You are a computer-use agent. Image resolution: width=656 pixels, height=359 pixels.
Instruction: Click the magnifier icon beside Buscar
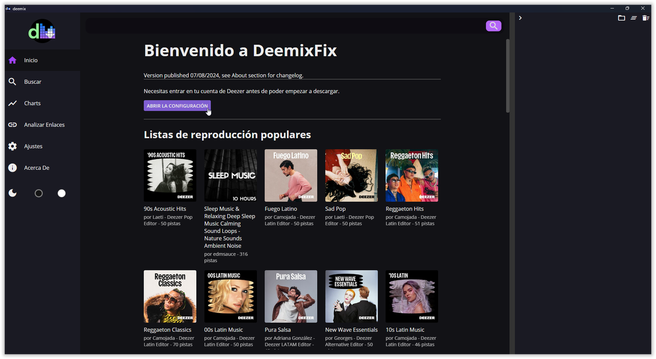tap(12, 82)
